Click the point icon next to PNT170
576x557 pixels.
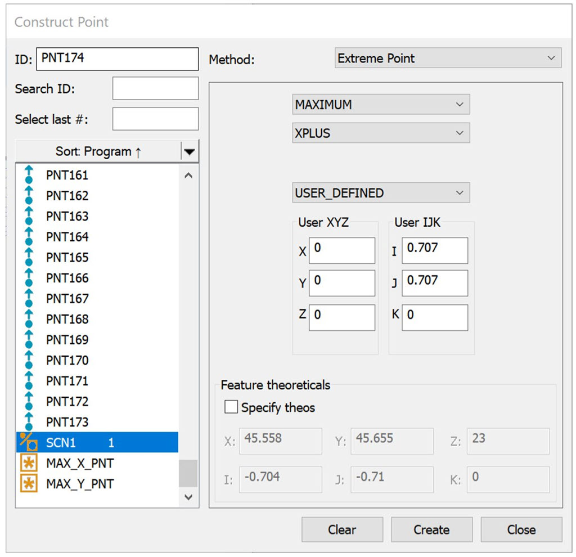(29, 360)
